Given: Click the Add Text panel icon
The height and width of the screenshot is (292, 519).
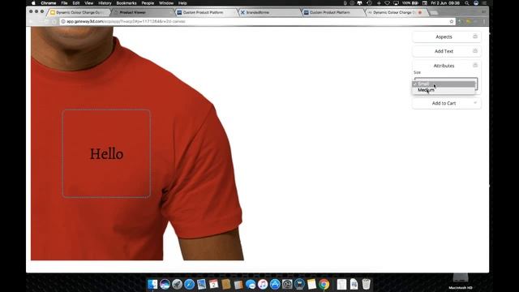Looking at the screenshot, I should 475,50.
